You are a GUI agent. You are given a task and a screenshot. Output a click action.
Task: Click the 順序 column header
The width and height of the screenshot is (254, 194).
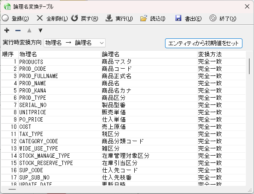click(9, 55)
